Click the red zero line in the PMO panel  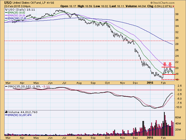(x=80, y=90)
